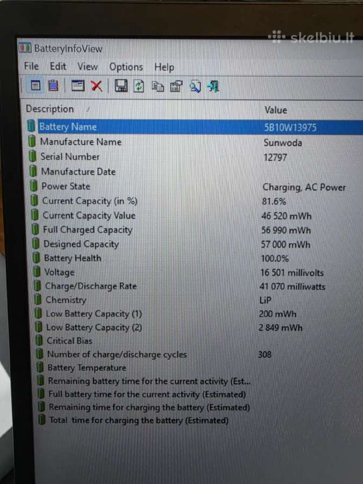This screenshot has width=363, height=484.
Task: Click the value 56 990 mWh
Action: tap(286, 230)
